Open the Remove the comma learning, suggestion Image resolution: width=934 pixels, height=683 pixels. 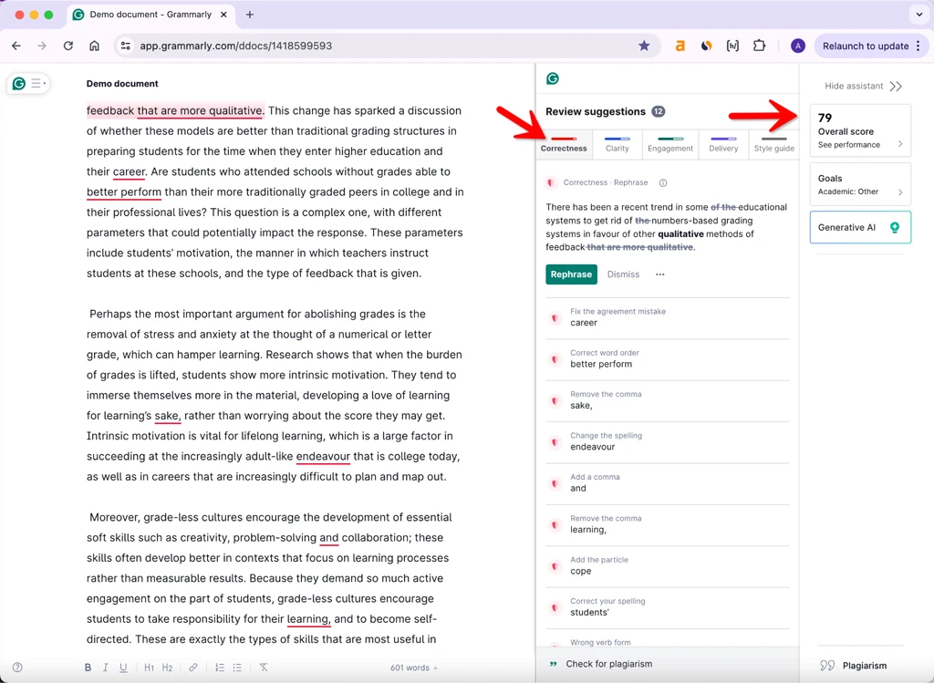668,524
